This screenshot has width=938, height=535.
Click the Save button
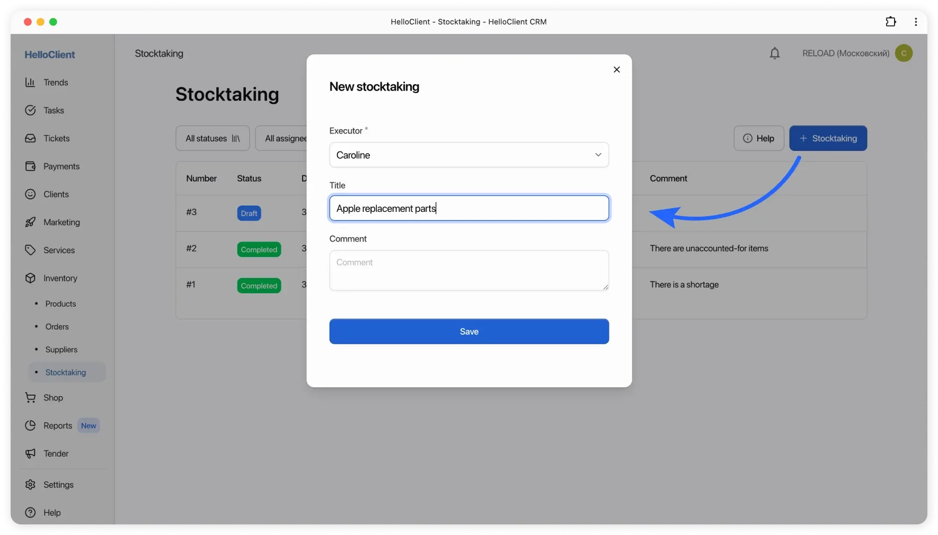[x=468, y=331]
